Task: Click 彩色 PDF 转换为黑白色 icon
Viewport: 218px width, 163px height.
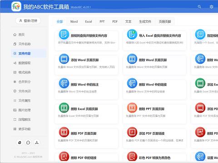Action: pos(132,157)
